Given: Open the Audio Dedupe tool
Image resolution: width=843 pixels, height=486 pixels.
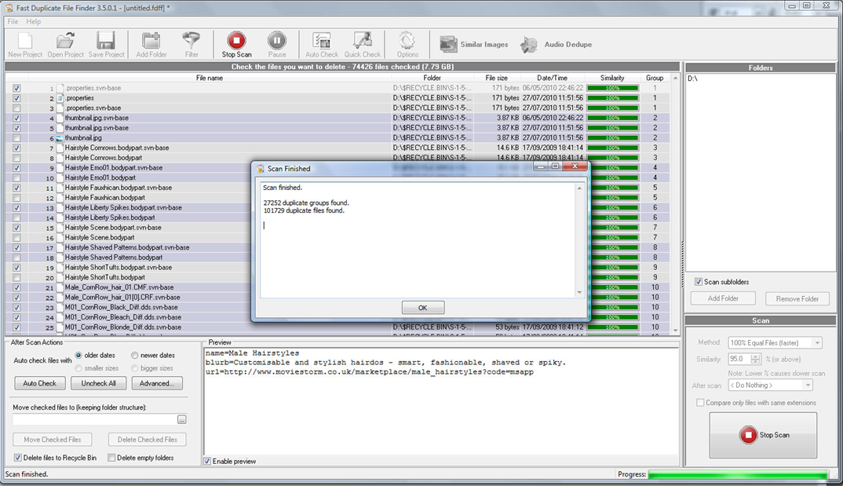Looking at the screenshot, I should pyautogui.click(x=556, y=45).
